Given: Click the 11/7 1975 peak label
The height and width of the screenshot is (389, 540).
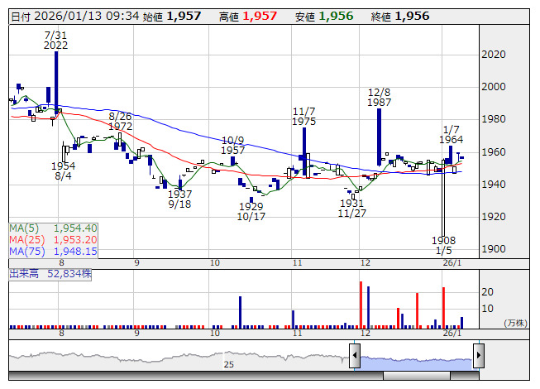Looking at the screenshot, I should pos(303,117).
